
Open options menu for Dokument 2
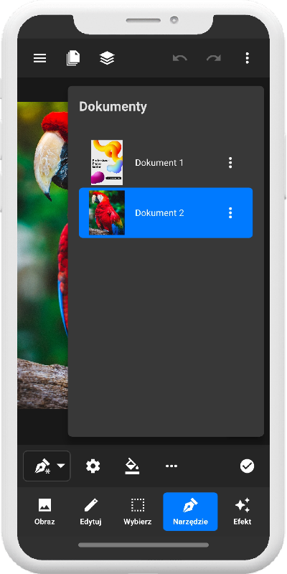click(230, 212)
